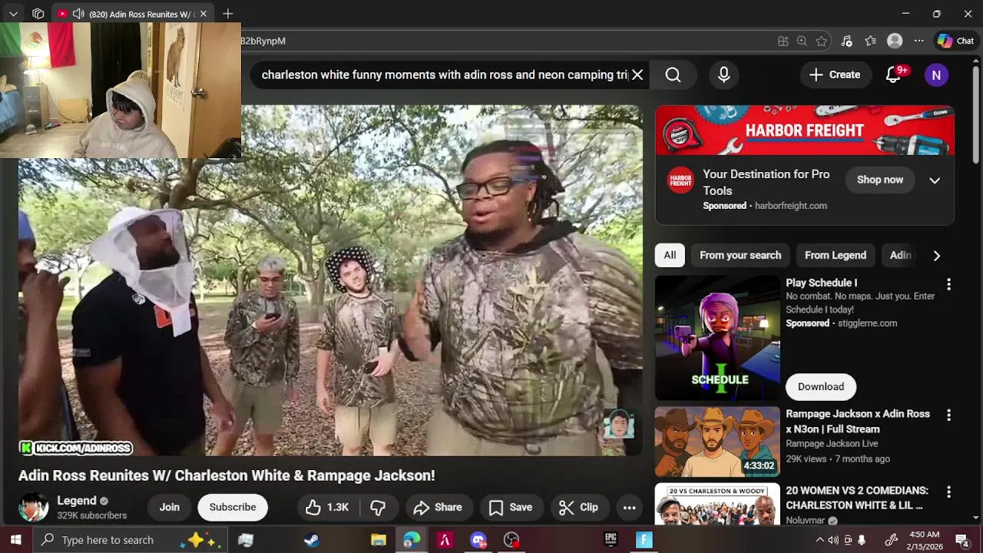Mute tab via the speaker icon
Image resolution: width=983 pixels, height=553 pixels.
(x=78, y=14)
